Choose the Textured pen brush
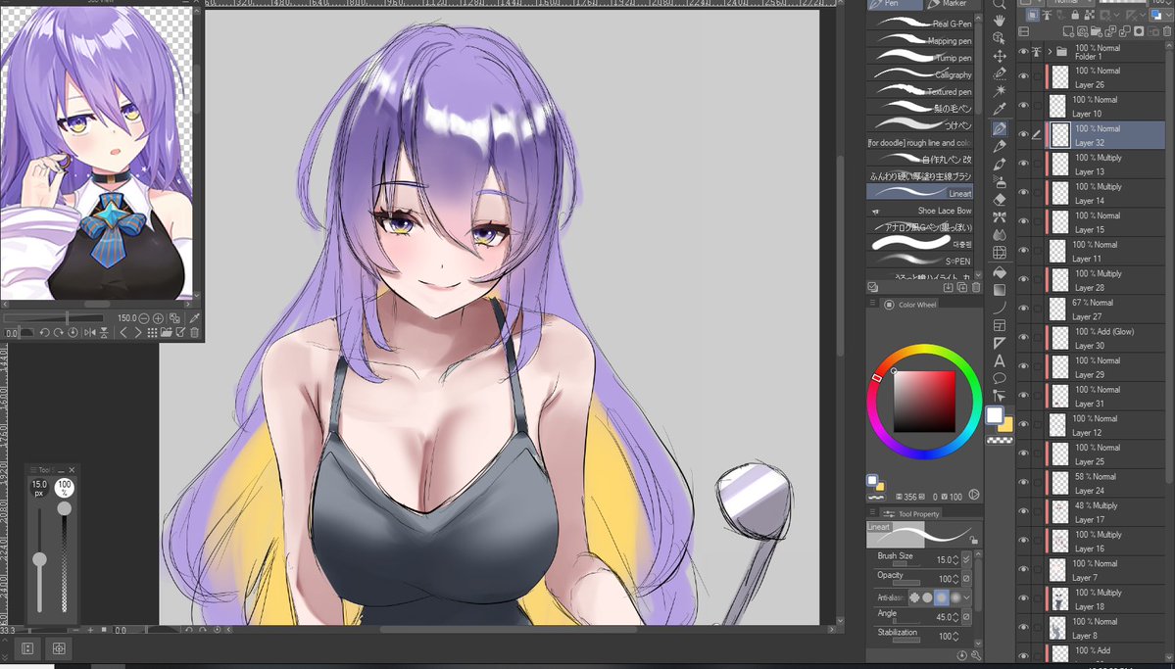Screen dimensions: 1175x669 click(920, 91)
